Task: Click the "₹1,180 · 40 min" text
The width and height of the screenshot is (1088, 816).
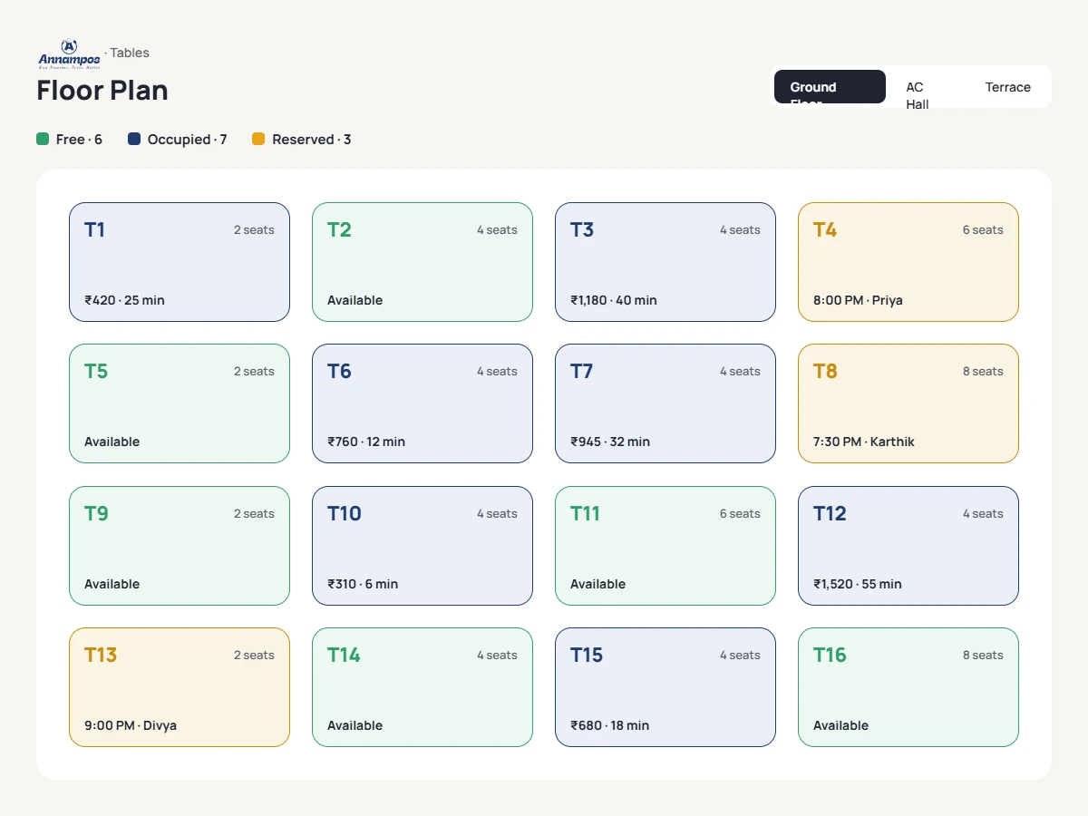Action: (614, 300)
